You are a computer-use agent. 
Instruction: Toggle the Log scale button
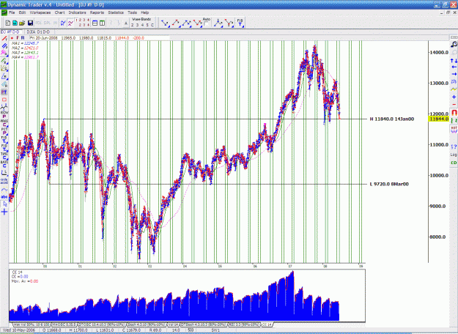(454, 155)
